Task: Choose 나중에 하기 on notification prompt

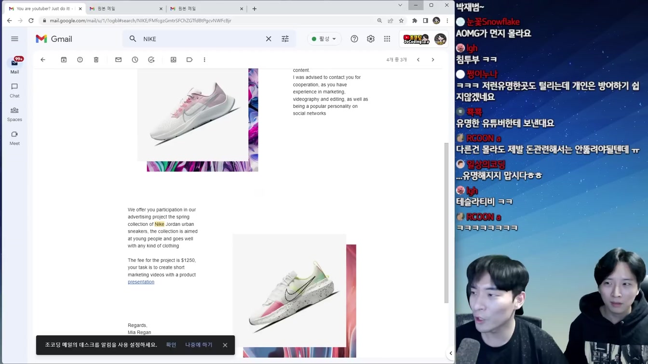Action: click(x=199, y=345)
